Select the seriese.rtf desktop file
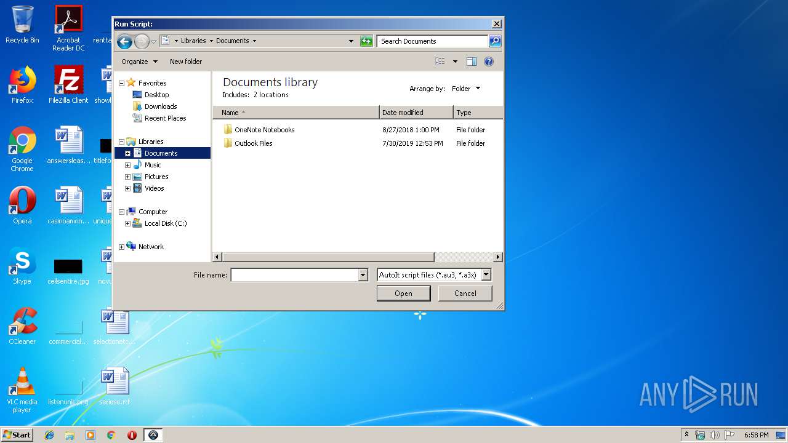 click(115, 386)
